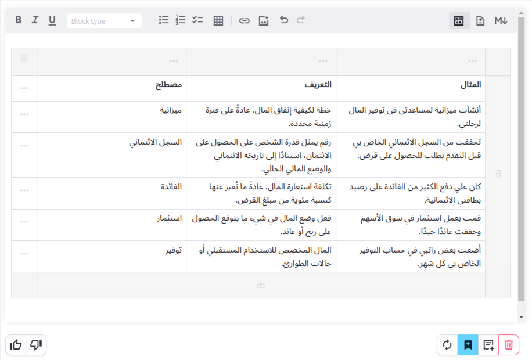Screen dimensions: 532x360
Task: Toggle italic text formatting
Action: (x=35, y=20)
